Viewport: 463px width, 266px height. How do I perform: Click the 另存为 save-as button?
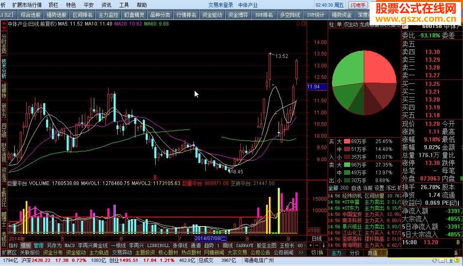point(54,245)
